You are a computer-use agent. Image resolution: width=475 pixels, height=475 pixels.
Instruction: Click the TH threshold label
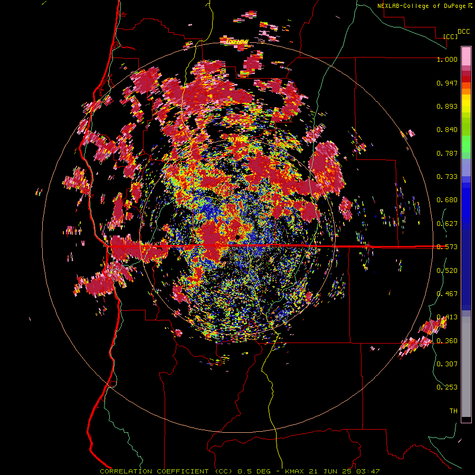pos(453,411)
